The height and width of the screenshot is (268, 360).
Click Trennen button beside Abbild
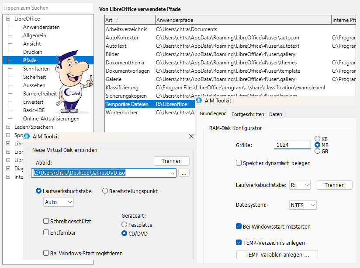172,161
